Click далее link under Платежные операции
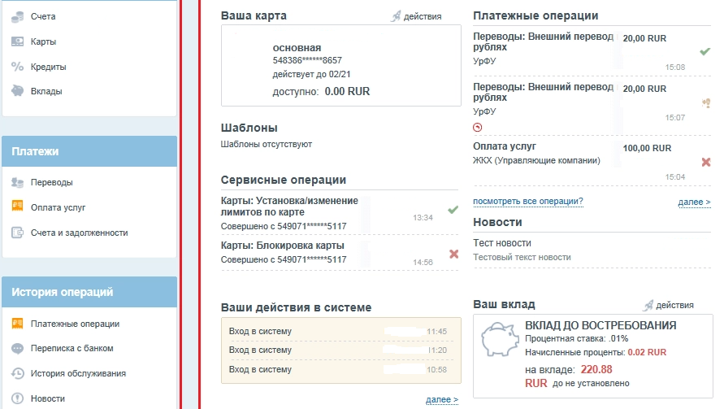The image size is (724, 409). pyautogui.click(x=694, y=202)
